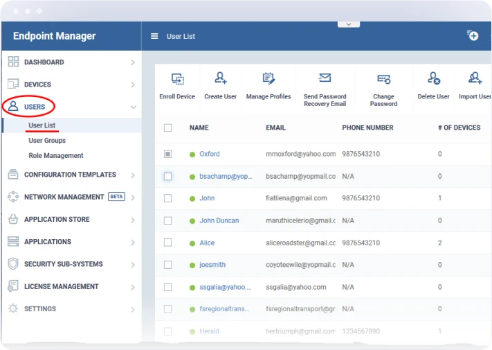Click the Create User icon
The width and height of the screenshot is (492, 350).
coord(221,78)
